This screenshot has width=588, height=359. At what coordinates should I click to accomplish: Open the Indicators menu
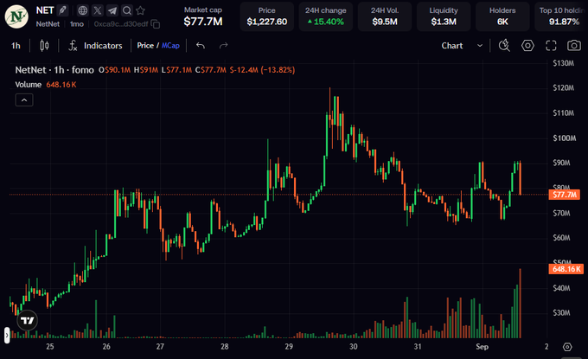click(95, 46)
